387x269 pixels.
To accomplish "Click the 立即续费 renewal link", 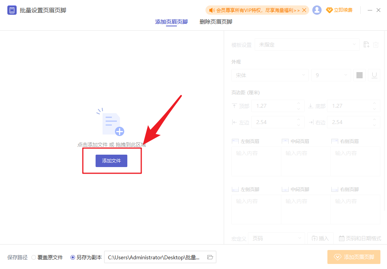I will tap(343, 10).
